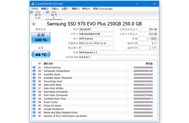Select the Available Spare Threshold attribute name
Screen dimensions: 189x123
pos(58,78)
